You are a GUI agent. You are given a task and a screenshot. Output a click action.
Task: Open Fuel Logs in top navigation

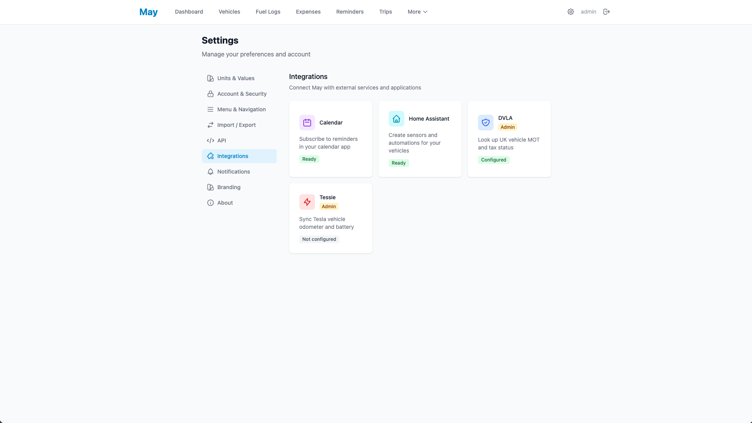click(x=268, y=12)
